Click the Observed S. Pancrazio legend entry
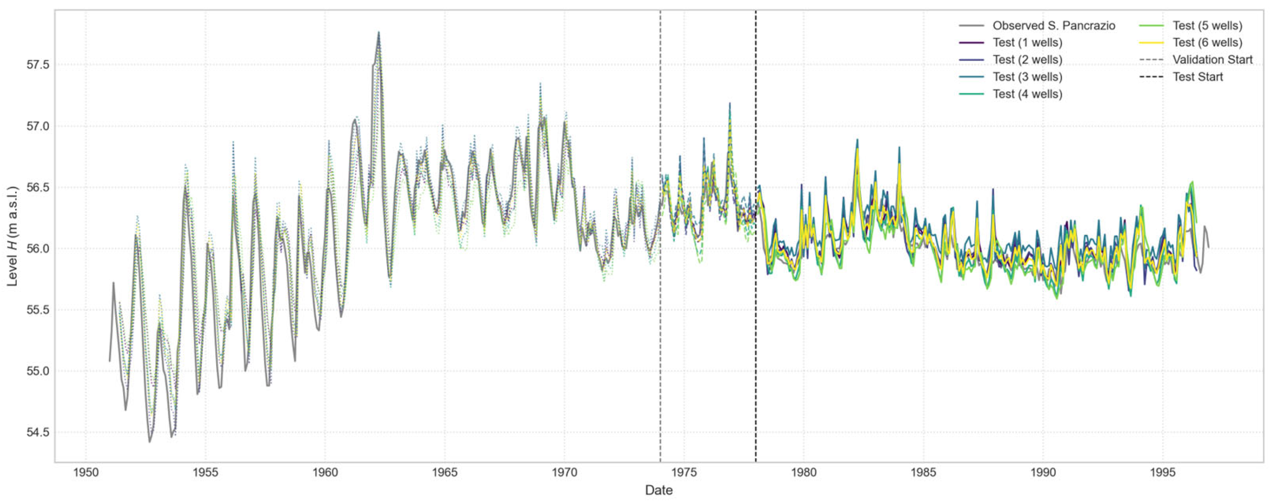1271x501 pixels. click(x=1054, y=26)
